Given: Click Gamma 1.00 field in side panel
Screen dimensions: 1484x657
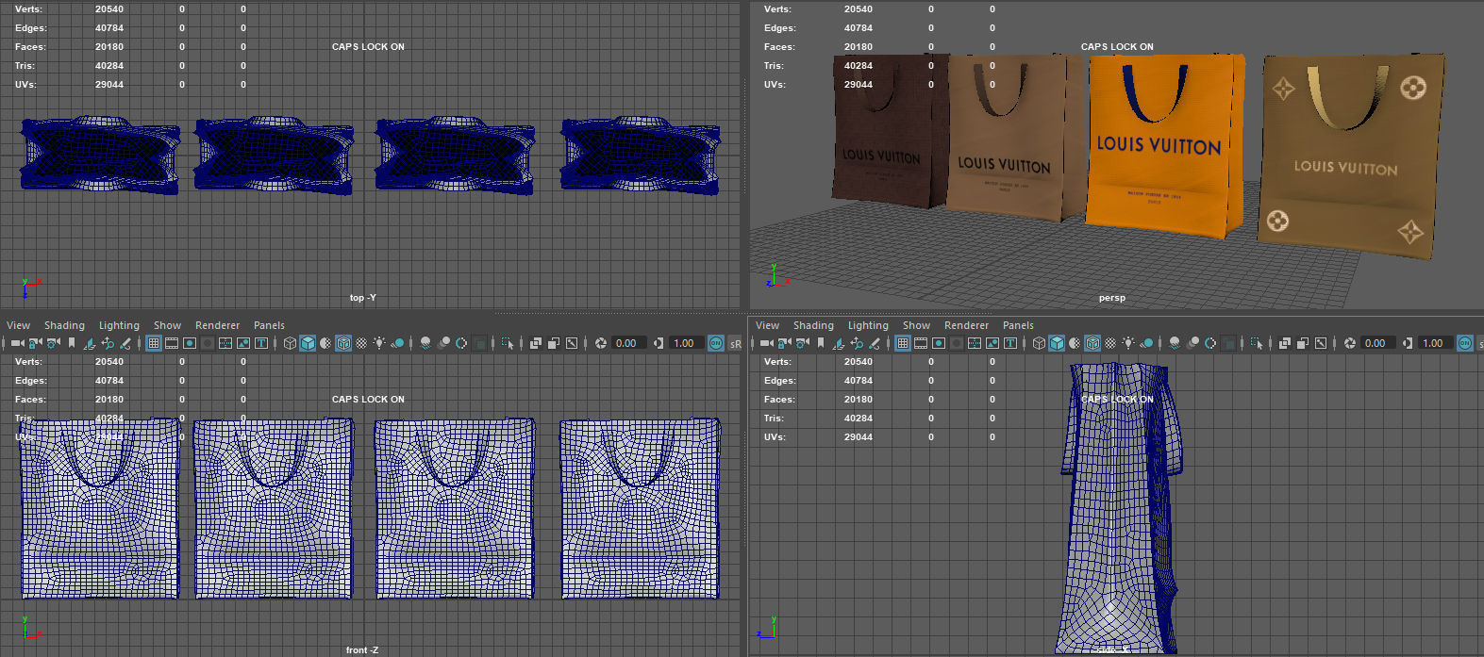Looking at the screenshot, I should (x=1435, y=343).
